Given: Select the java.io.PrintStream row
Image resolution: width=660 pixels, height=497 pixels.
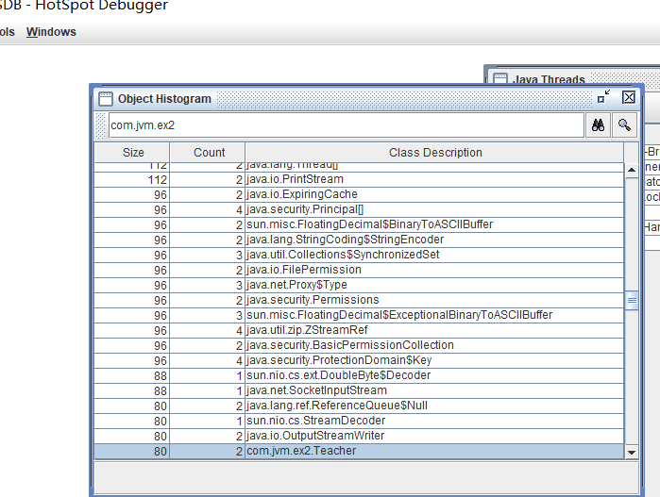Looking at the screenshot, I should pyautogui.click(x=359, y=179).
